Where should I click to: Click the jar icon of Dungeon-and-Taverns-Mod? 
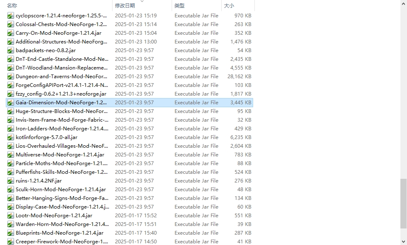tap(10, 77)
